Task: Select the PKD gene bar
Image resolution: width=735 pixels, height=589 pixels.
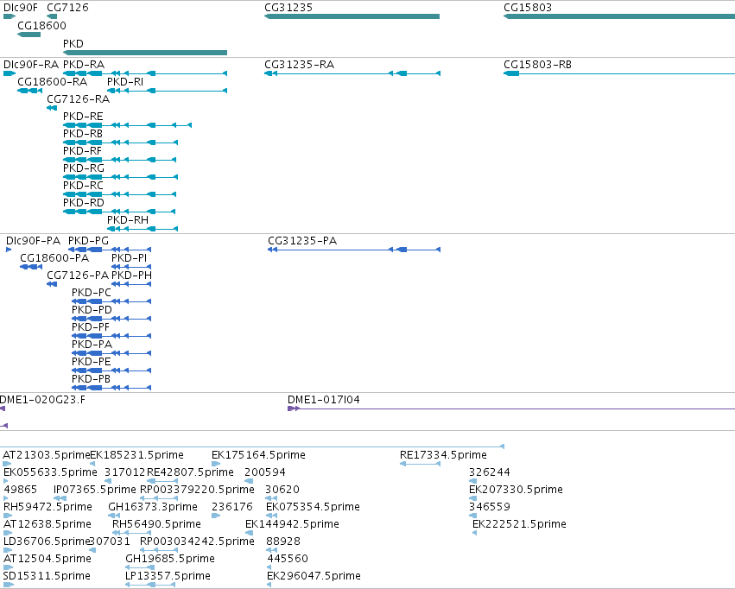Action: 145,53
